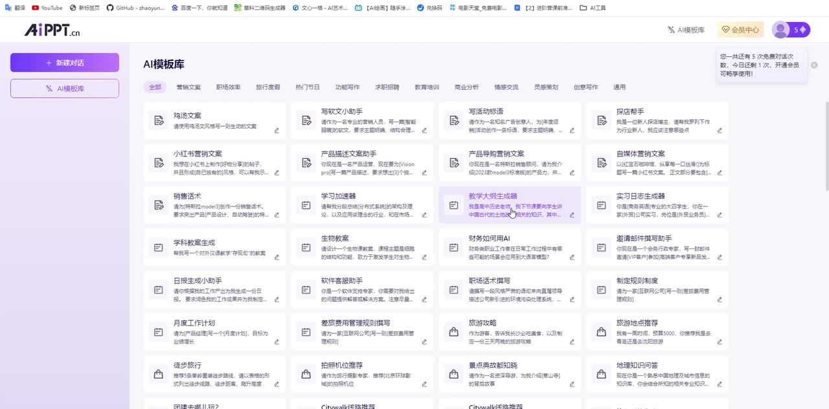Open the 会员中心 membership button

point(740,30)
